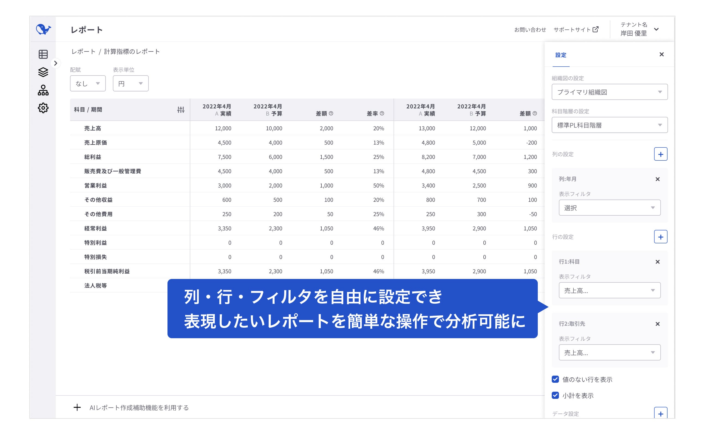The image size is (705, 435).
Task: Add a new row setting with plus
Action: pos(660,237)
